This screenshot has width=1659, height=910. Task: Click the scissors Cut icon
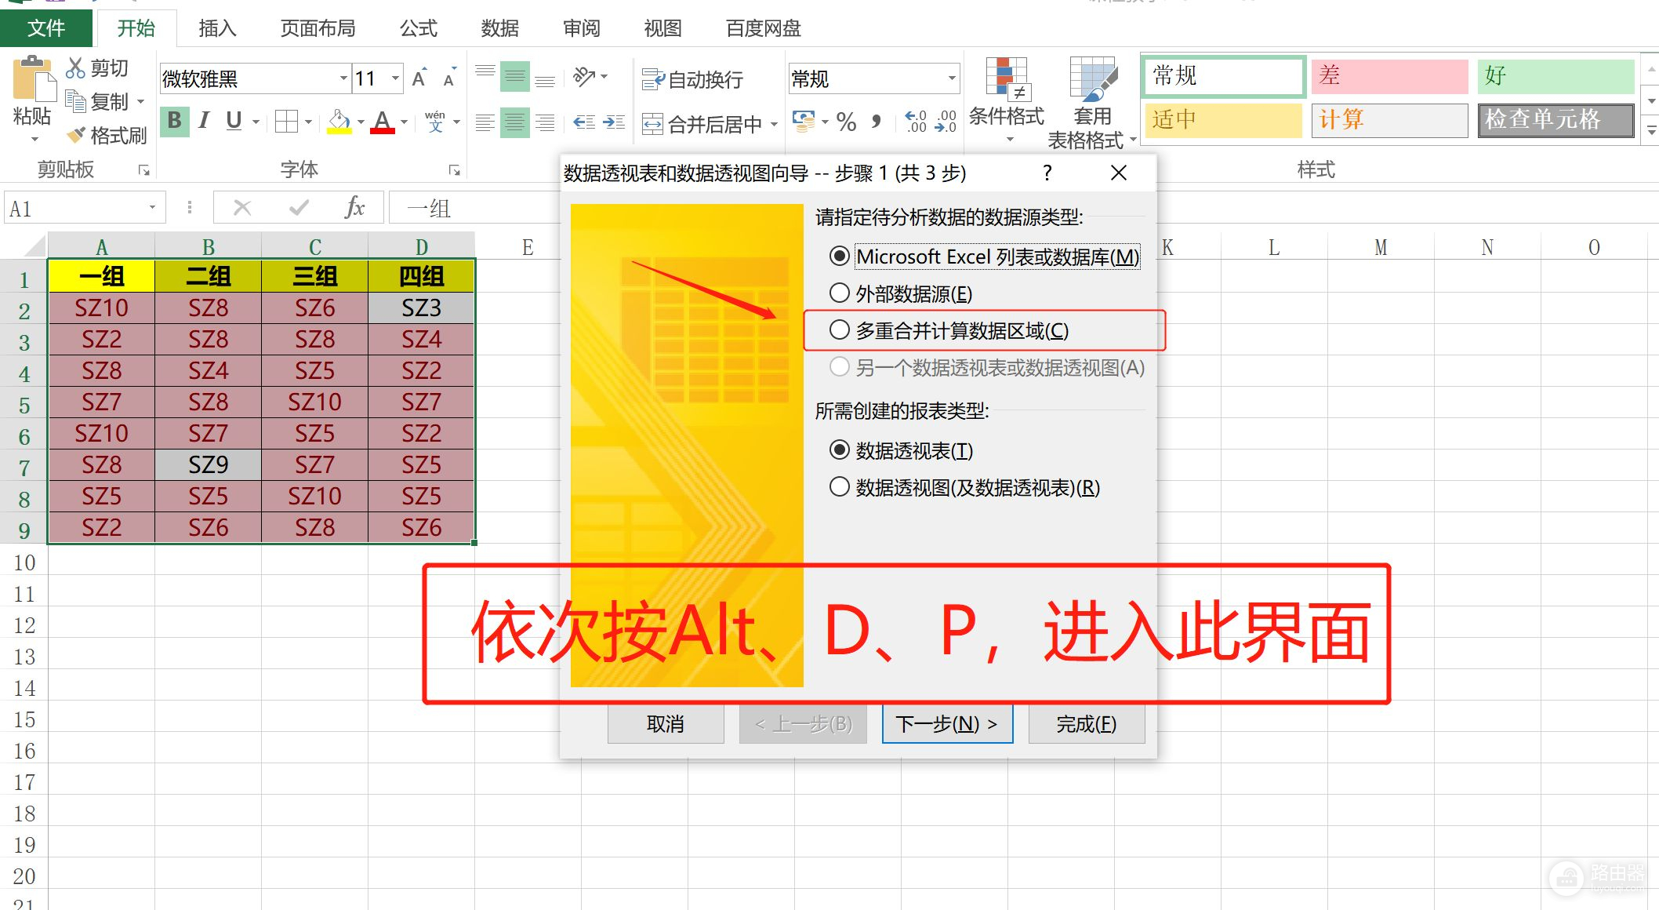pyautogui.click(x=75, y=68)
